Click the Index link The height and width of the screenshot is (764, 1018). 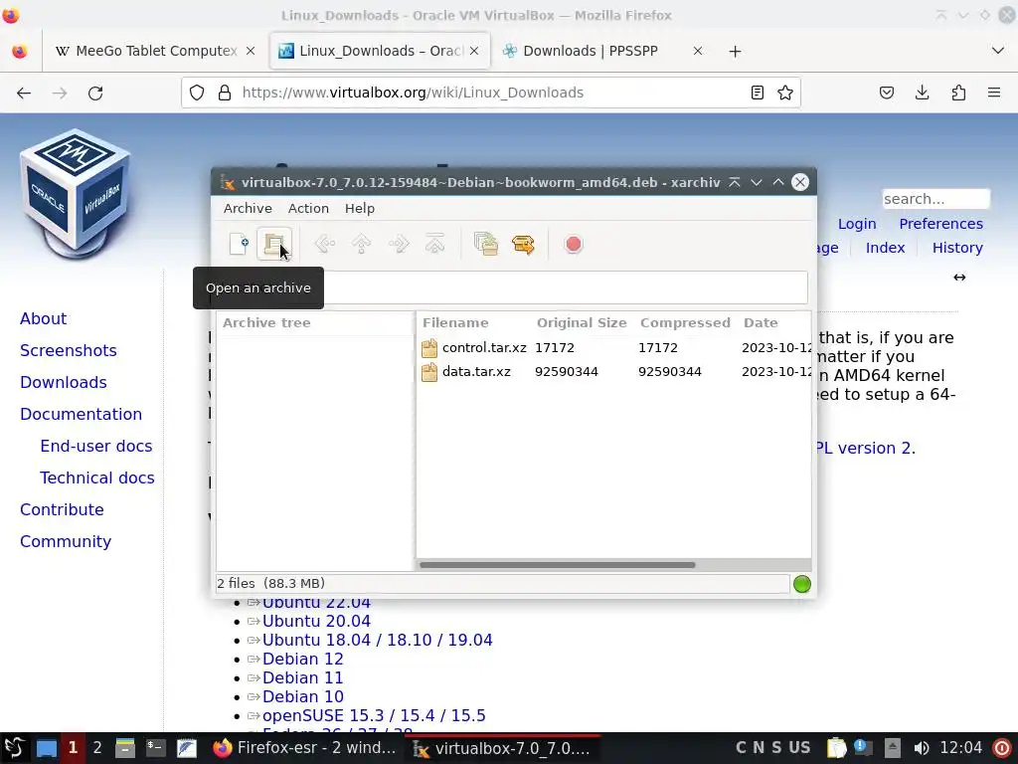tap(885, 248)
